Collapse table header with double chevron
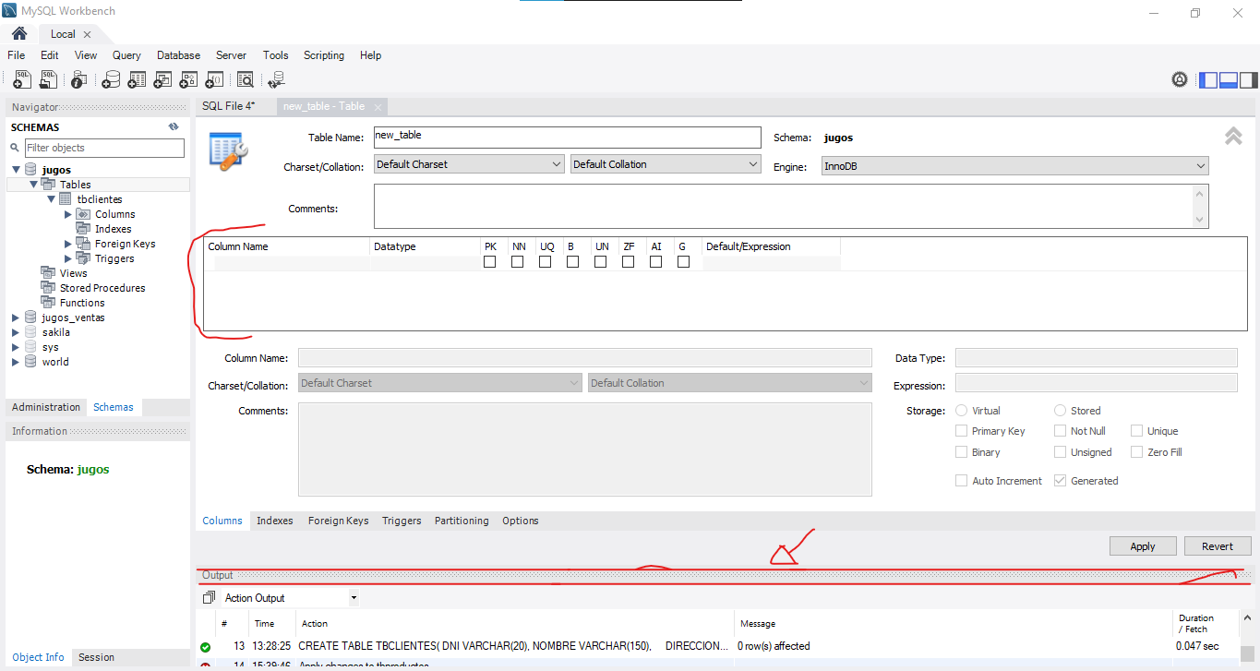1260x671 pixels. tap(1233, 137)
